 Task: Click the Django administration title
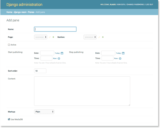(24, 5)
